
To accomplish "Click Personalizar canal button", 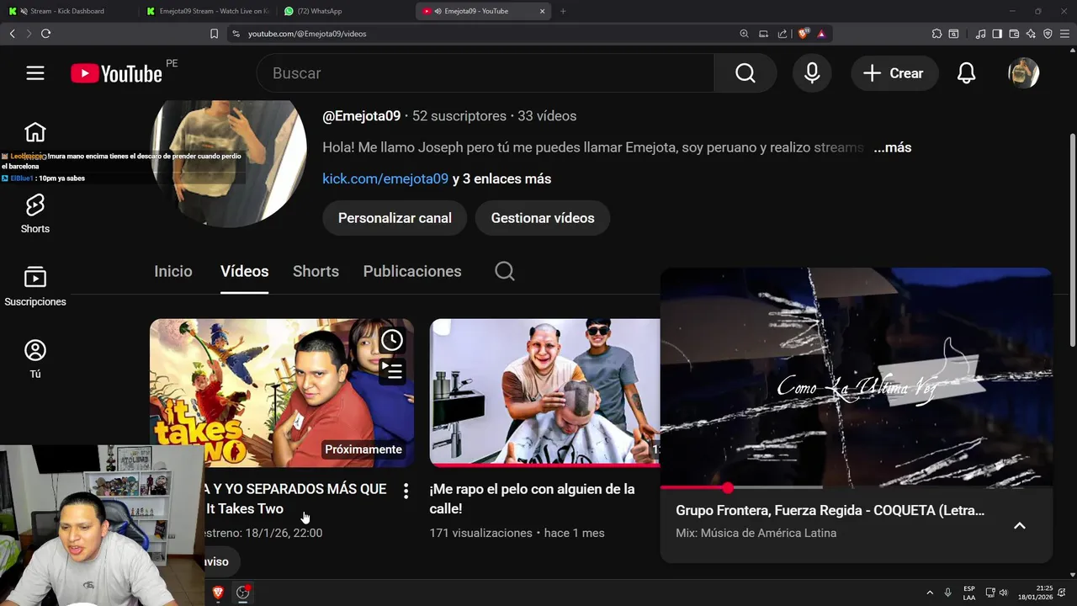I will (x=395, y=218).
